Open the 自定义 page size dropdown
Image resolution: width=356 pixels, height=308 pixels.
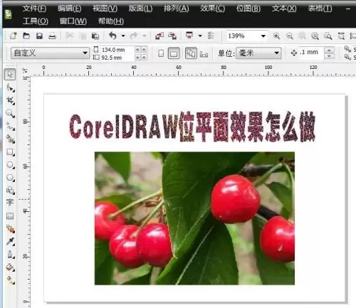(x=50, y=53)
